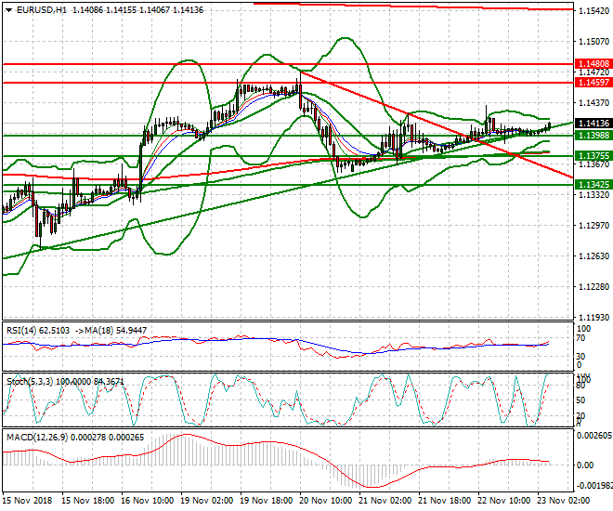Click the RSI scale value 70
Image resolution: width=613 pixels, height=511 pixels.
pyautogui.click(x=580, y=338)
